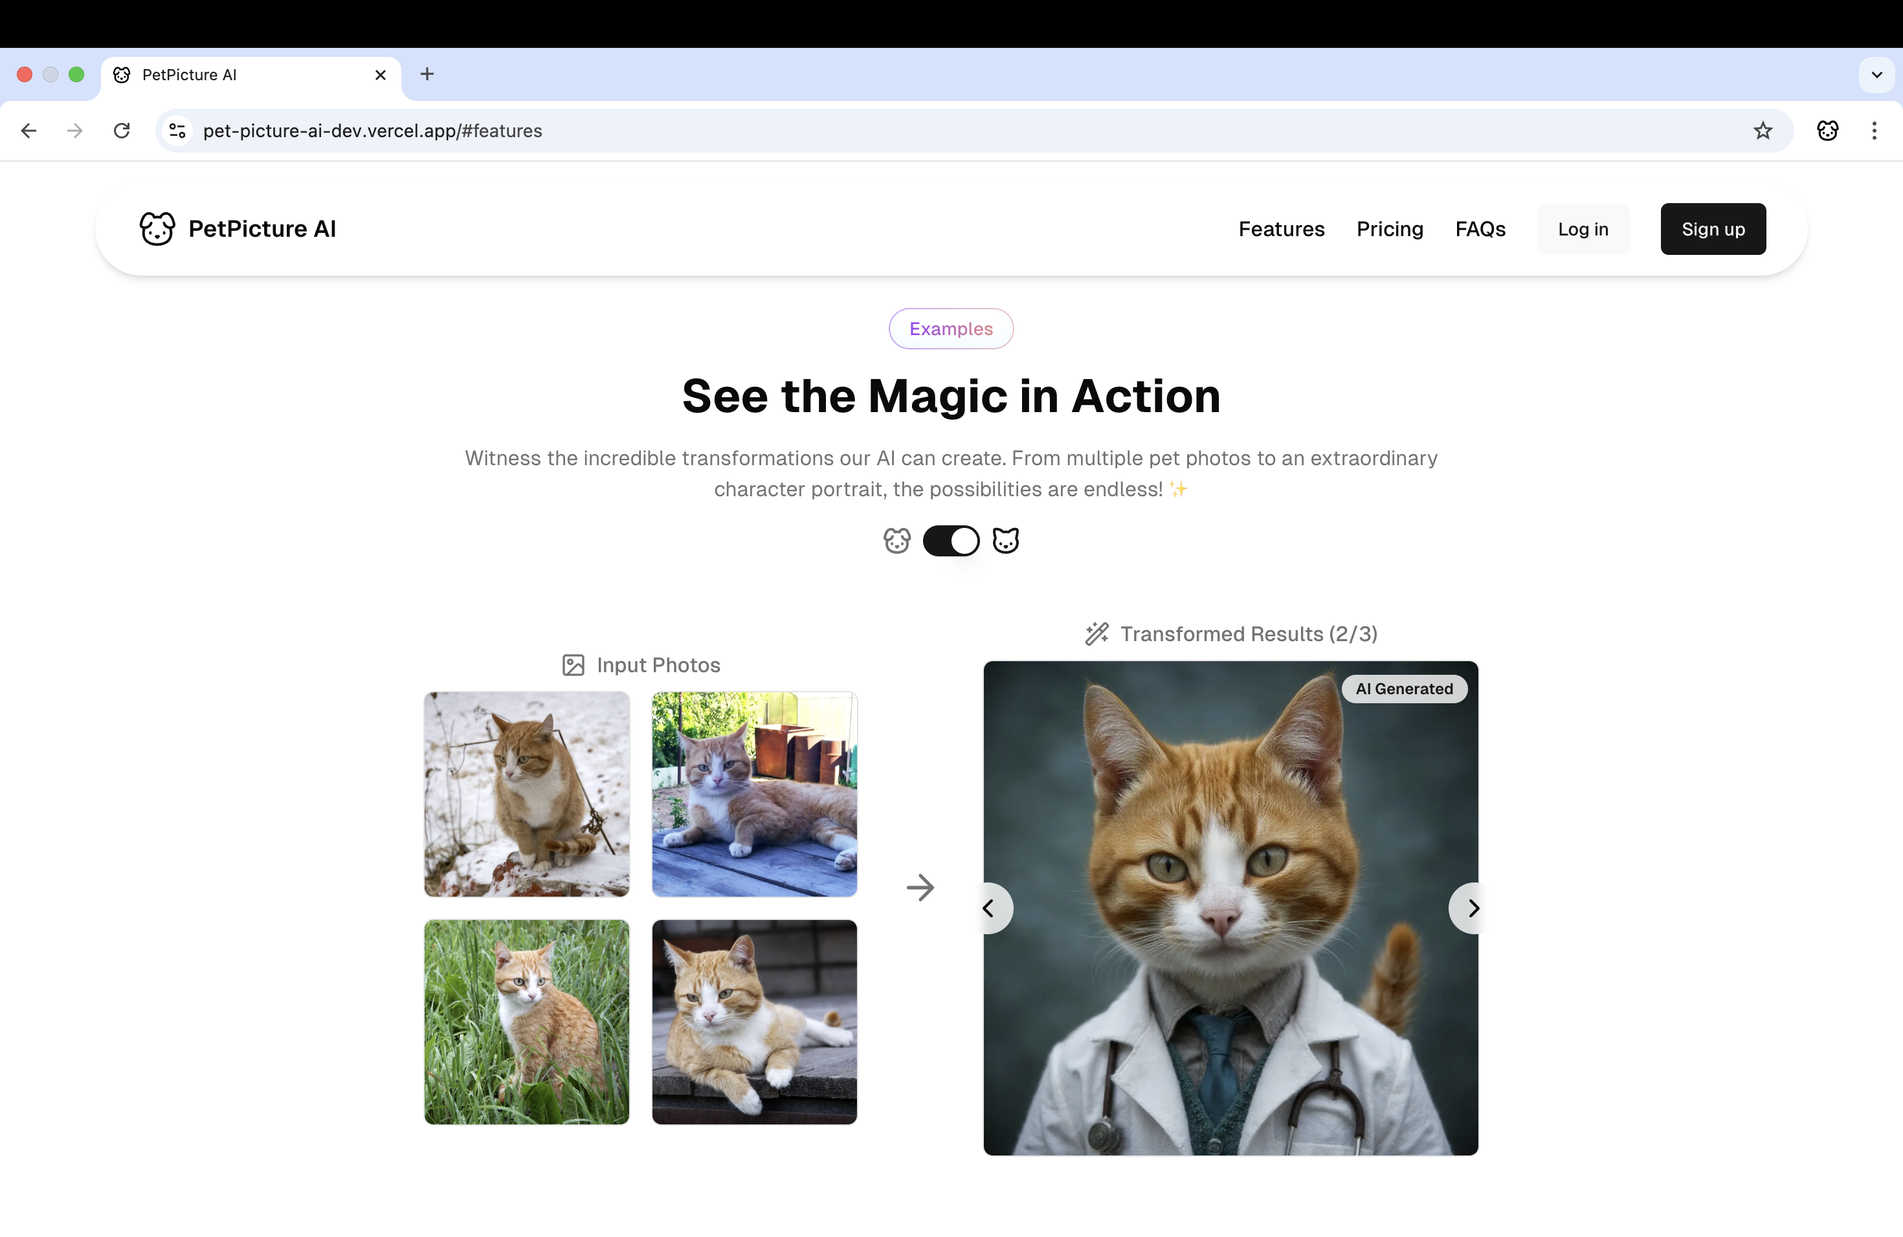1903x1237 pixels.
Task: Open the Features nav item
Action: coord(1281,229)
